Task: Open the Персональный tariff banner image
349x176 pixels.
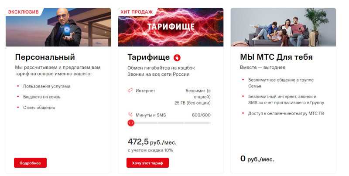Action: [x=58, y=27]
